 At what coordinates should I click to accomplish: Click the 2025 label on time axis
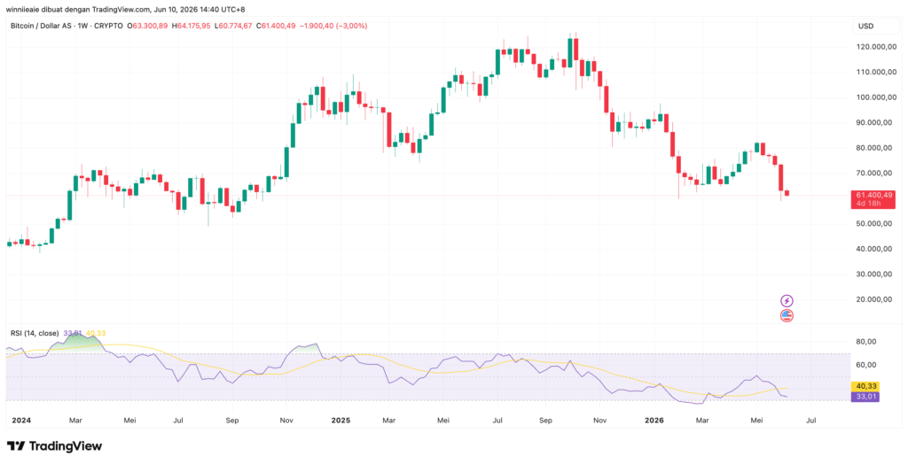340,420
